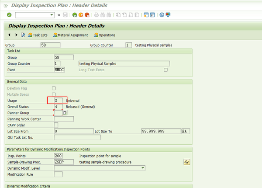Open the Task Lists button

click(38, 35)
